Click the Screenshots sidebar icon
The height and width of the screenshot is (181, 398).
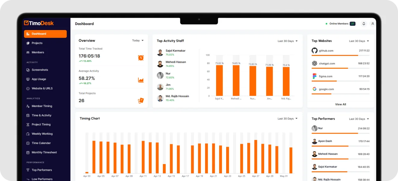[x=28, y=70]
